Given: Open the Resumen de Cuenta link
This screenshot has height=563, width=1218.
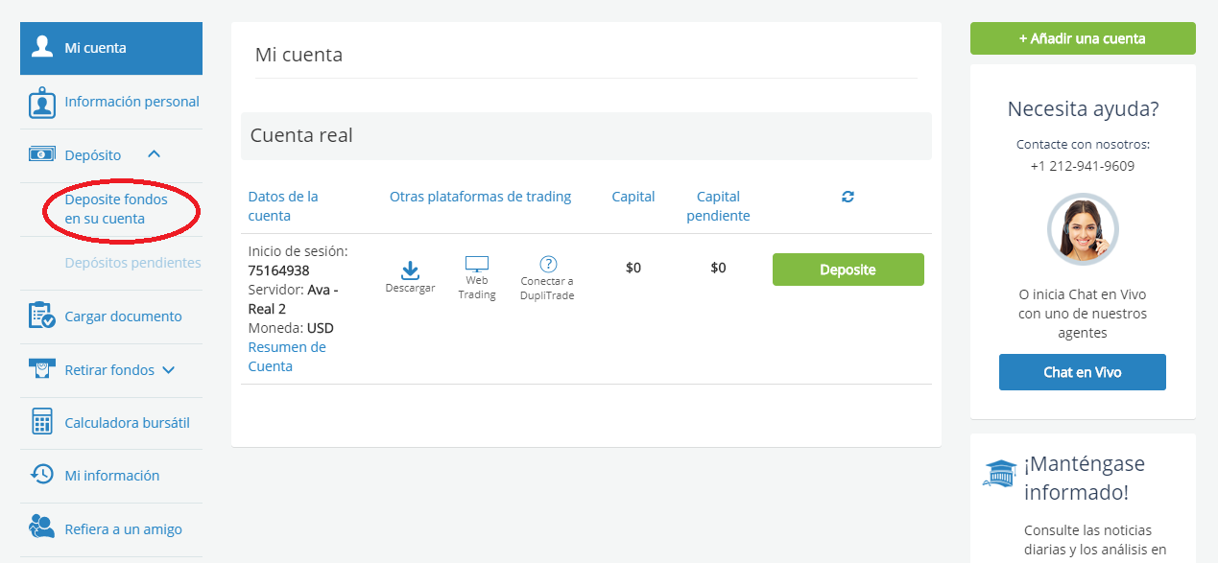Looking at the screenshot, I should (x=287, y=357).
